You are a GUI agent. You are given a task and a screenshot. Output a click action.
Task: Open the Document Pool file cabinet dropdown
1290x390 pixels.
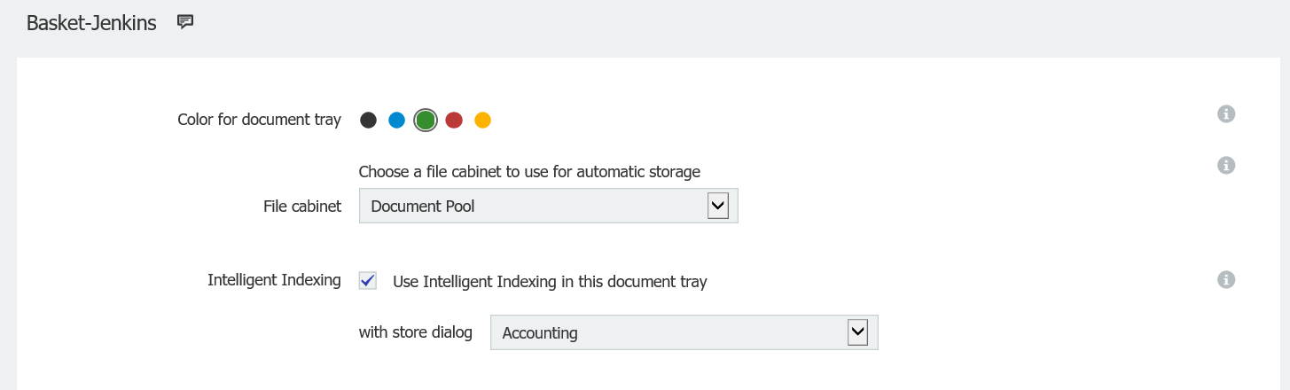[532, 207]
